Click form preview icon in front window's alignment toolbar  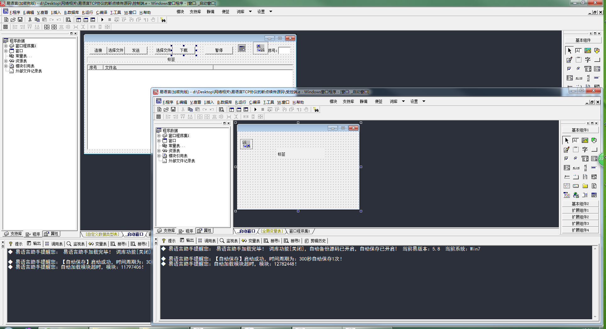(x=159, y=117)
